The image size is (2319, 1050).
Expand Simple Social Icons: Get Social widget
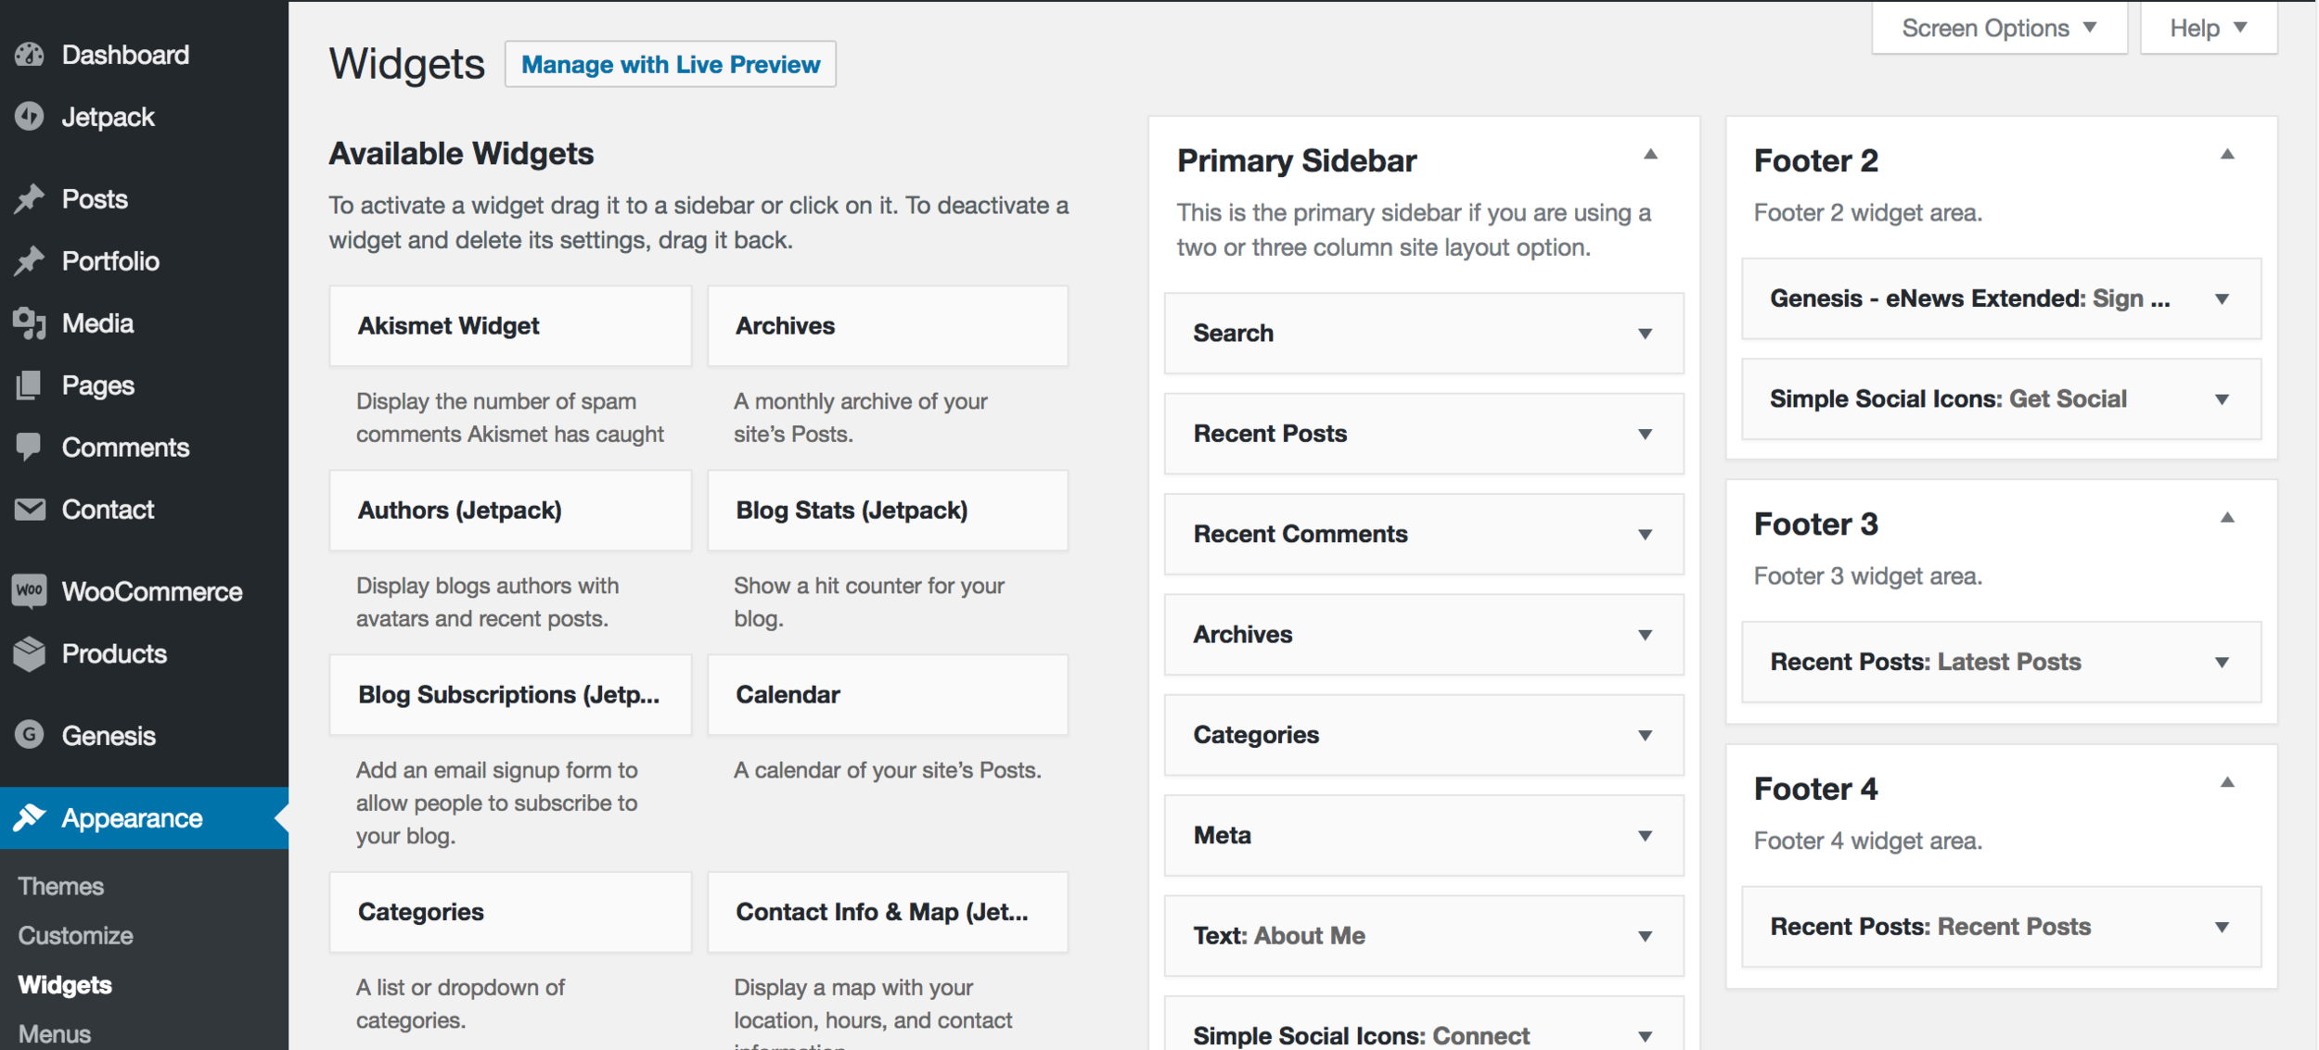click(2222, 399)
